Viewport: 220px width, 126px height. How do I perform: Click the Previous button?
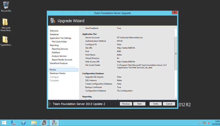click(x=126, y=104)
